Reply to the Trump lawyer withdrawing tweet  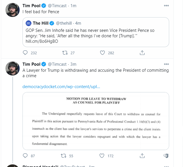click(x=25, y=156)
